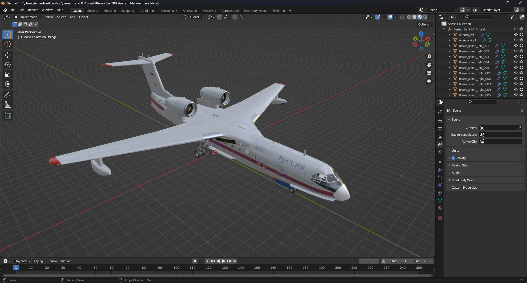Expand the Keying Sets panel
This screenshot has width=527, height=283.
coord(485,165)
